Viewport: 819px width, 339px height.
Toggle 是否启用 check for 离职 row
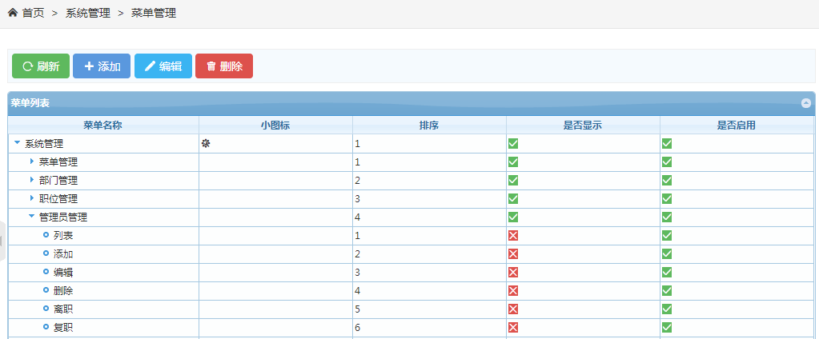(666, 309)
